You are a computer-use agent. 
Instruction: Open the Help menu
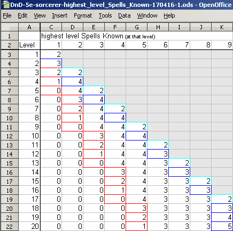click(169, 15)
